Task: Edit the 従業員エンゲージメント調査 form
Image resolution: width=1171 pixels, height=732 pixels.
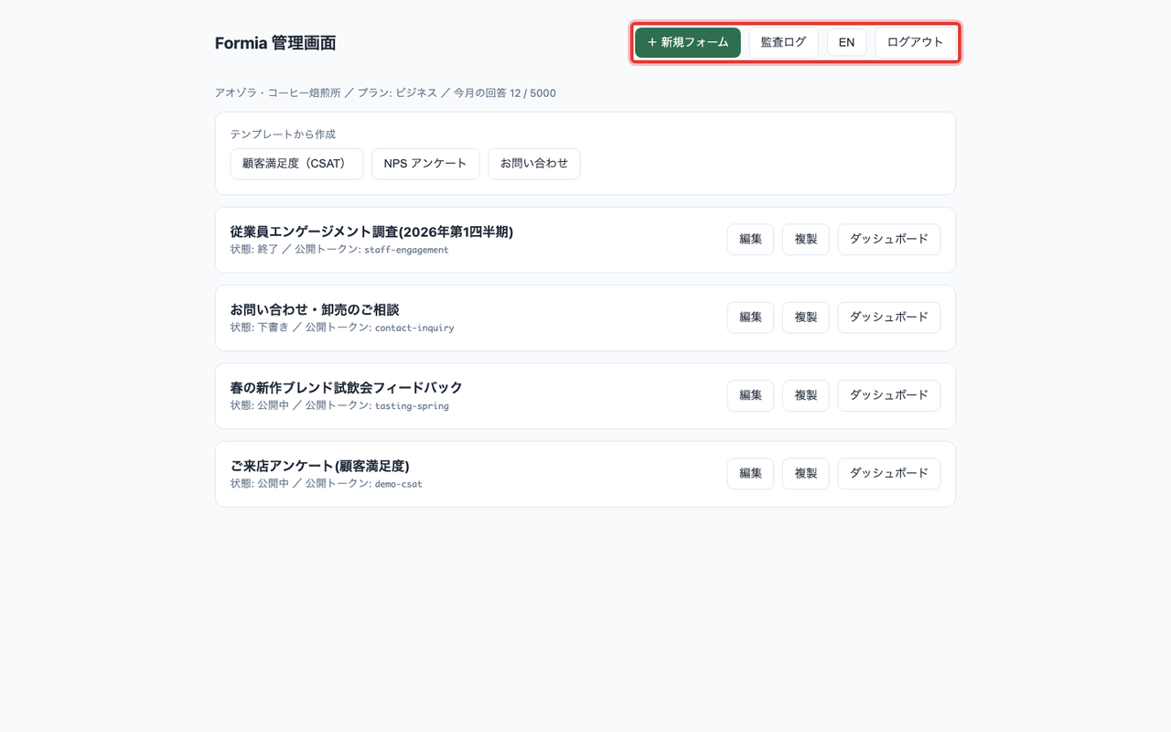Action: [751, 240]
